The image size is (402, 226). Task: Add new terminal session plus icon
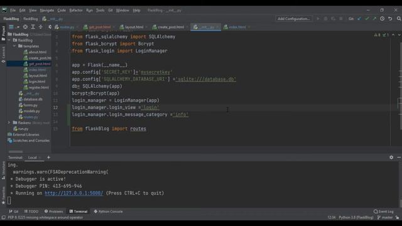point(48,158)
